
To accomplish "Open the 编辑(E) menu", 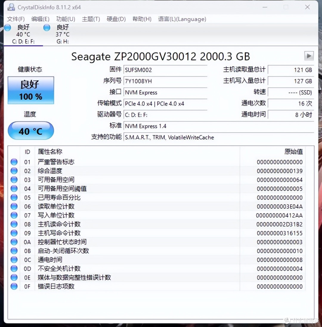I will click(x=40, y=19).
